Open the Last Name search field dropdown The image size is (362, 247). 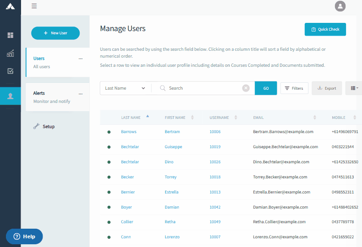125,88
